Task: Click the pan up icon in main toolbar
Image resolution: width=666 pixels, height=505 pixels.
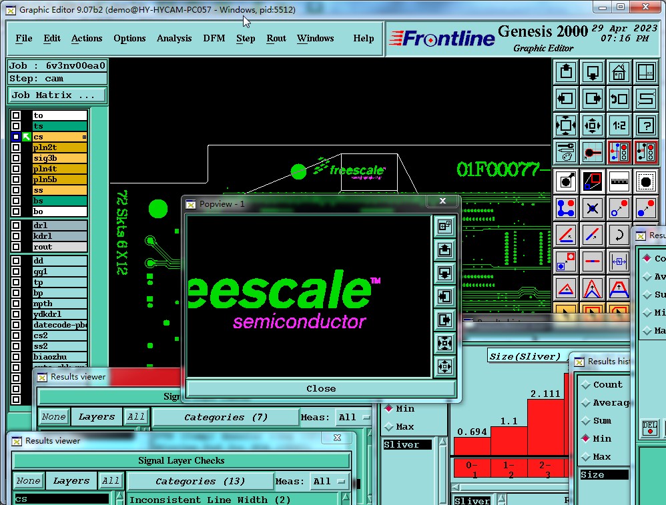Action: (566, 72)
